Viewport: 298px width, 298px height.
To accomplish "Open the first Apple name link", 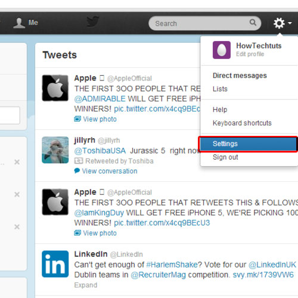I will [85, 78].
